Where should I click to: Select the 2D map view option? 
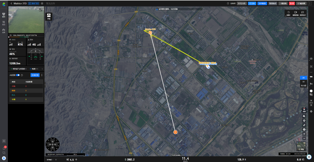(303, 78)
